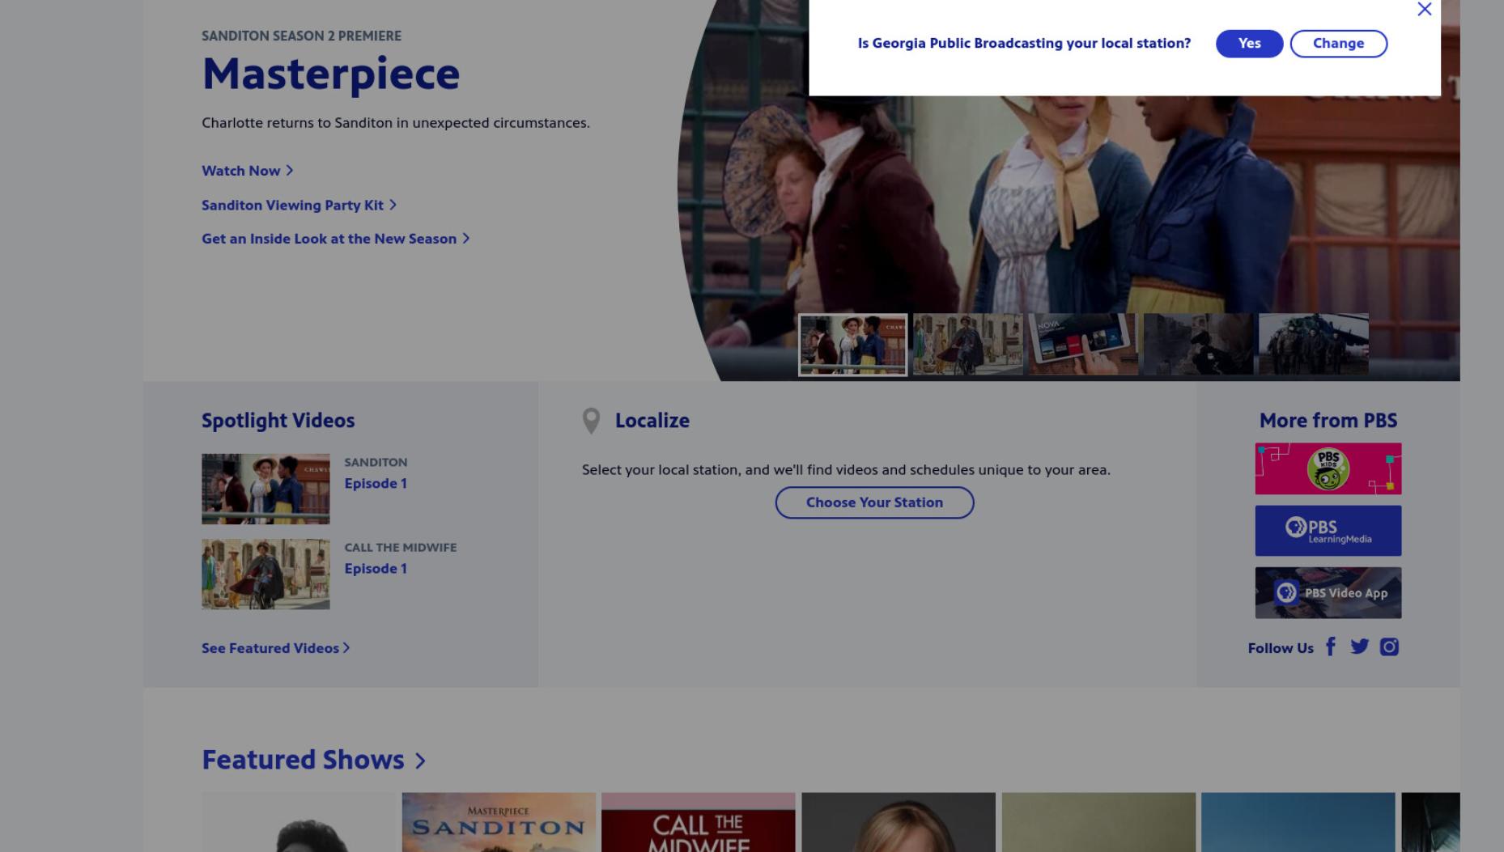Open the blonde woman show poster
Image resolution: width=1504 pixels, height=852 pixels.
[899, 822]
